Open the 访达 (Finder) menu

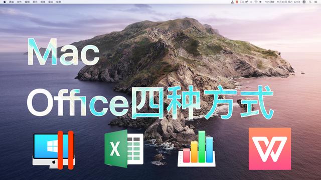12,2
